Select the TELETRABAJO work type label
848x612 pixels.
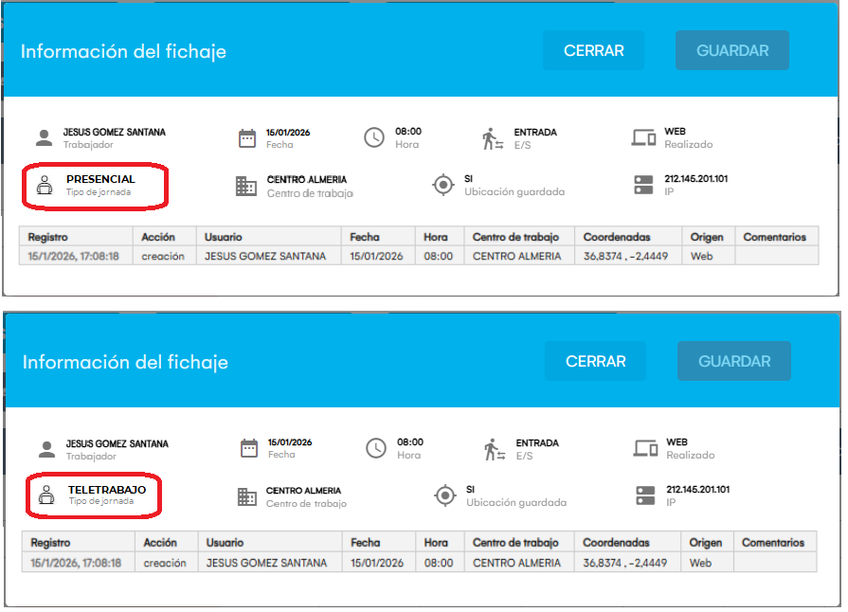tap(107, 490)
